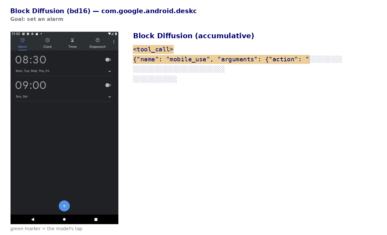The image size is (387, 235).
Task: Select the Mon, Tue, Wed, Thu, Fri label
Action: (32, 71)
